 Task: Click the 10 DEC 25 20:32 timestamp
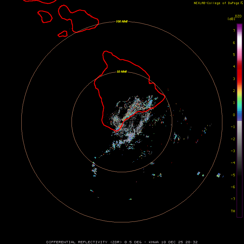[179, 242]
